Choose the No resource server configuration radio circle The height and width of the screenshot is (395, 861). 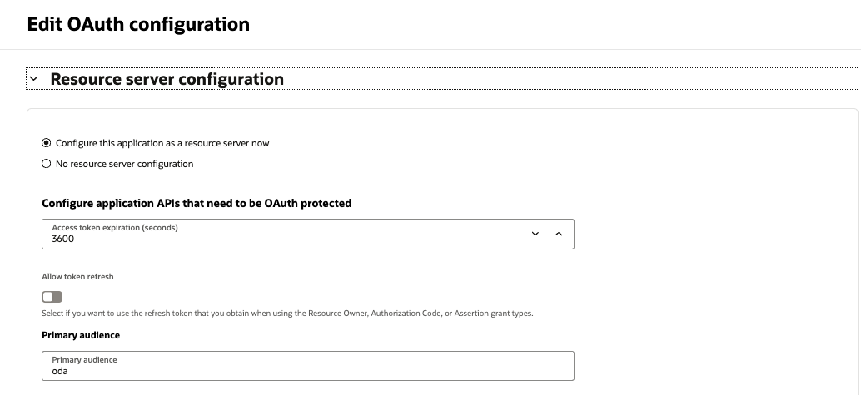[47, 164]
